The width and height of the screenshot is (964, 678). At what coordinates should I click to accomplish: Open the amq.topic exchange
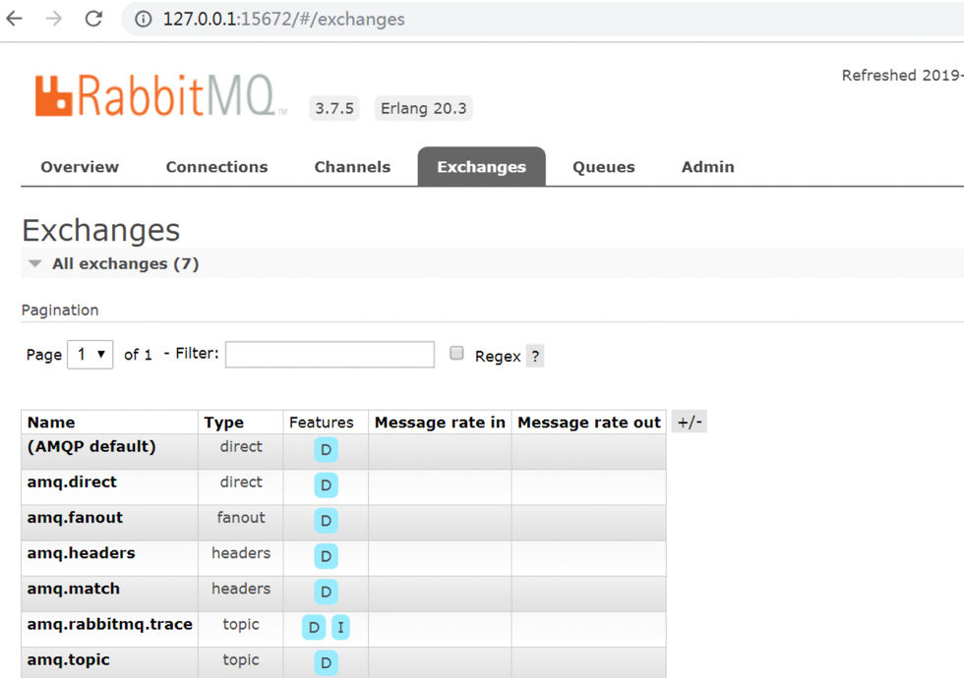[69, 660]
